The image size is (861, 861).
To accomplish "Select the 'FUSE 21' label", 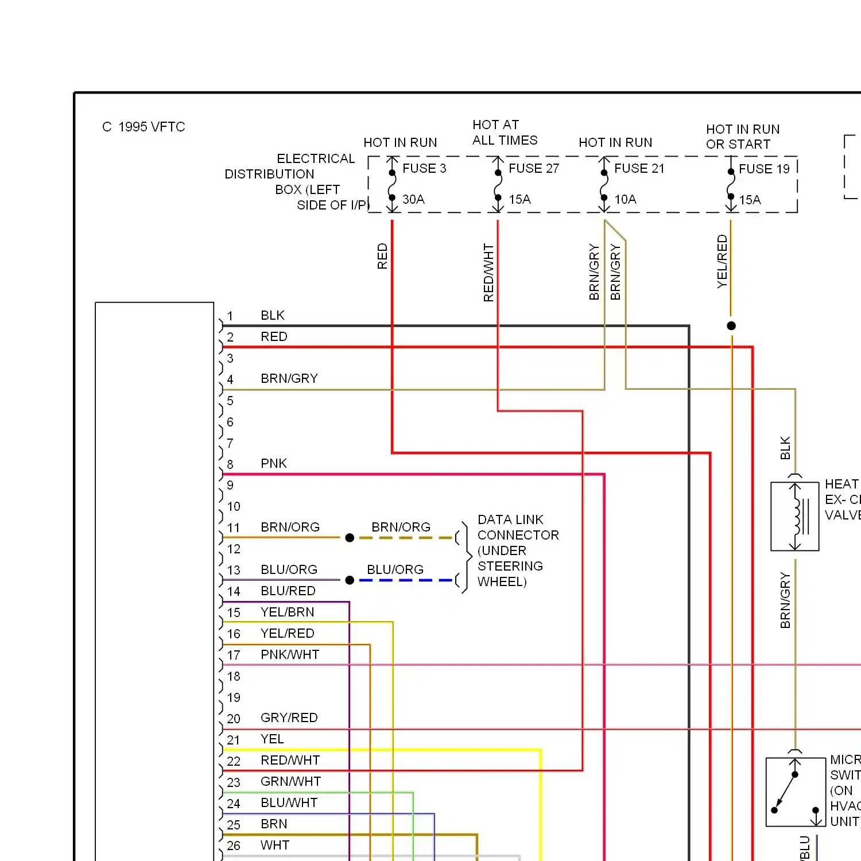I will tap(639, 168).
